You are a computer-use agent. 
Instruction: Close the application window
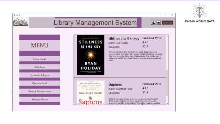[x=172, y=15]
